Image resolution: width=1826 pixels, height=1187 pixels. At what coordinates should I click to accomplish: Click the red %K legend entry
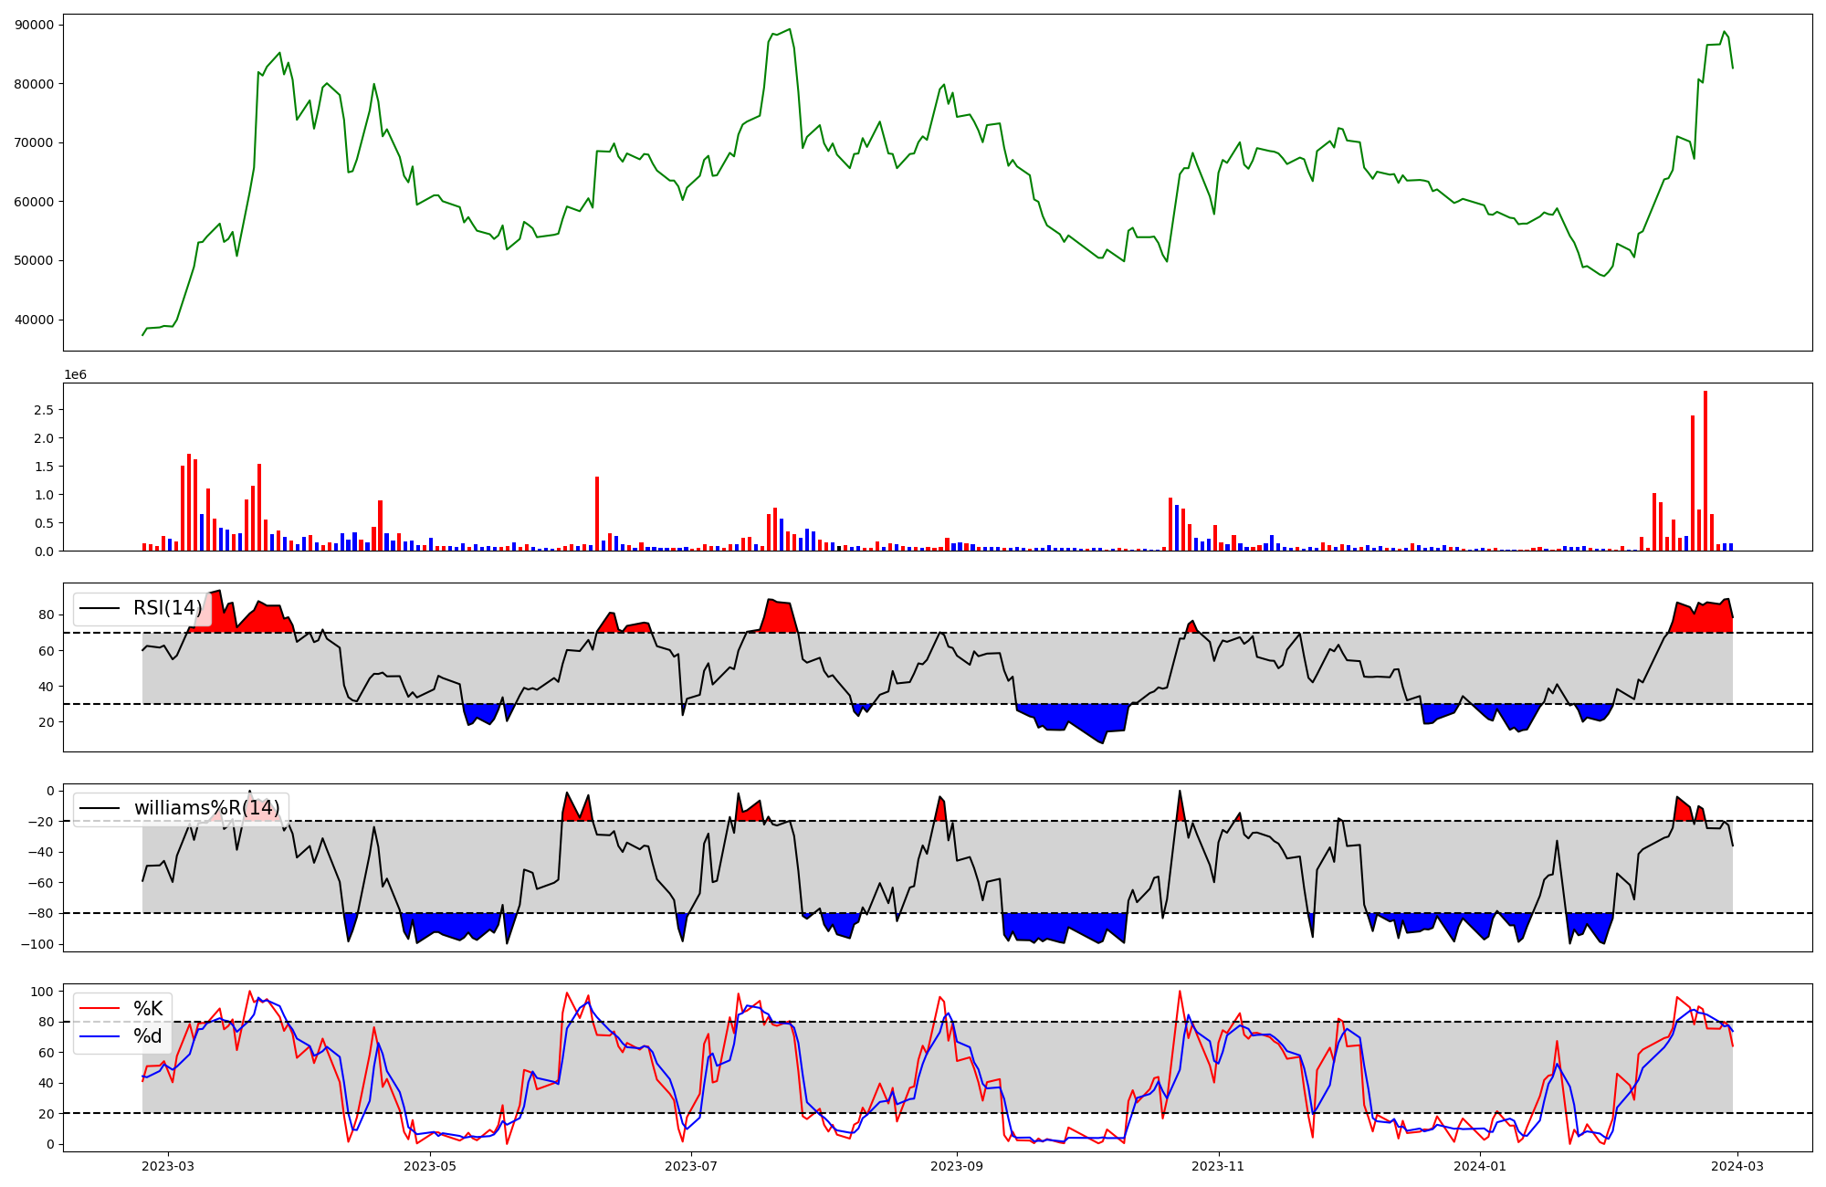(148, 1008)
